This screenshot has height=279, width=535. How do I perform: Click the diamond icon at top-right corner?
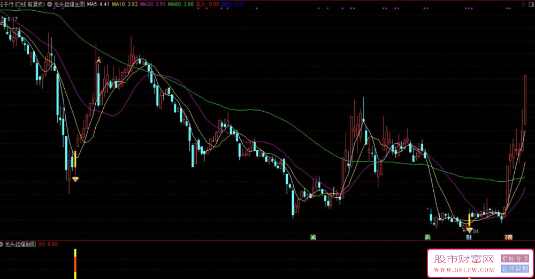[x=523, y=4]
